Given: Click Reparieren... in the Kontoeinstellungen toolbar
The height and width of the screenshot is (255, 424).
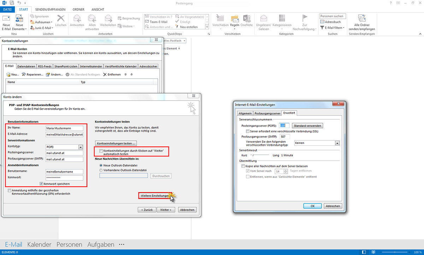Looking at the screenshot, I should [33, 75].
